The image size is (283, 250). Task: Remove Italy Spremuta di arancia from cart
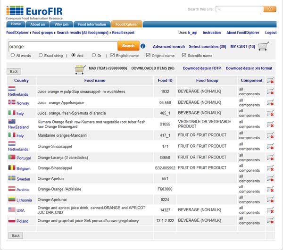pos(270,113)
